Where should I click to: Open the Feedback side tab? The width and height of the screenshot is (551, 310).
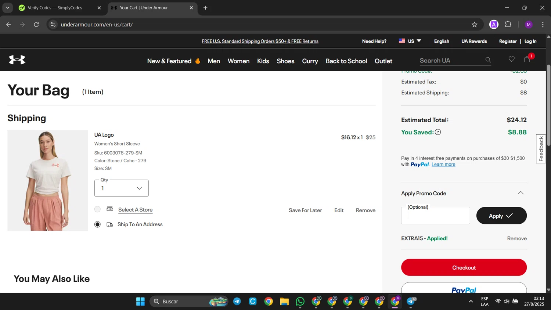pyautogui.click(x=541, y=149)
